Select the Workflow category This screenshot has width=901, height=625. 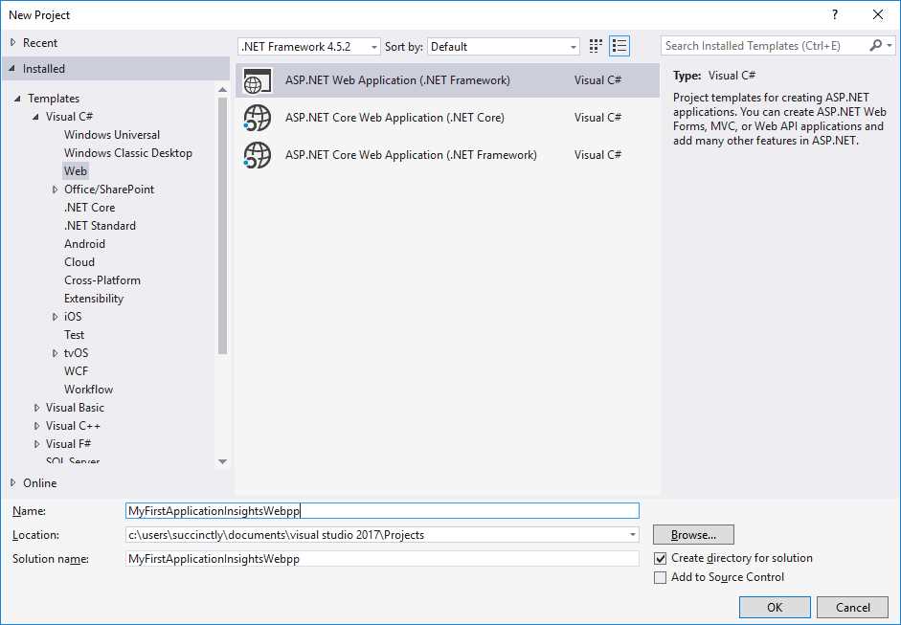pos(88,390)
